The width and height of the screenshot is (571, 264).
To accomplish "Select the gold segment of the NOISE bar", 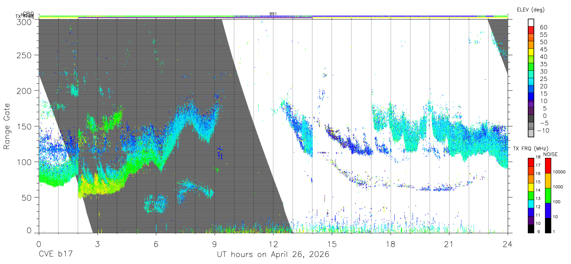I will (548, 181).
